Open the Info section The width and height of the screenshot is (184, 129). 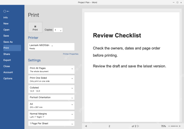pos(5,18)
